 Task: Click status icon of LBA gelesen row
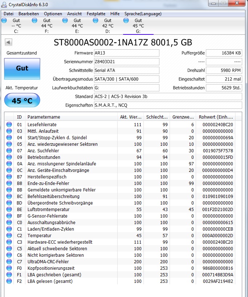point(9,281)
